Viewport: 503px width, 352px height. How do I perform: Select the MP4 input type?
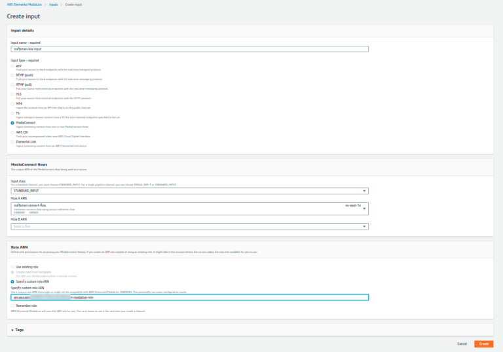click(12, 103)
